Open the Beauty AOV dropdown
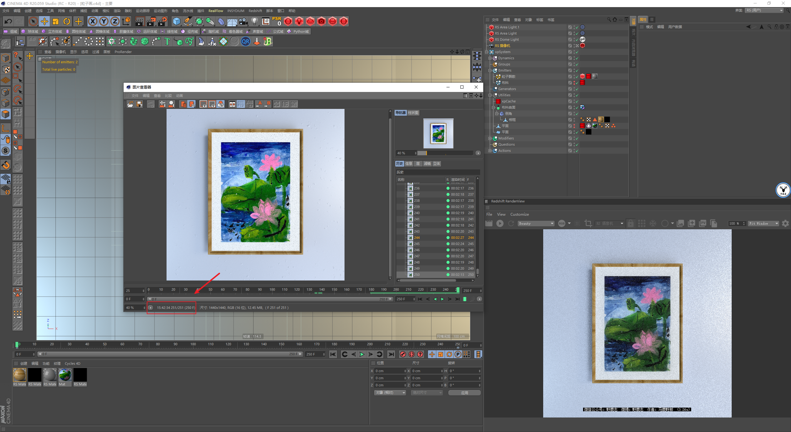The height and width of the screenshot is (432, 791). point(536,223)
